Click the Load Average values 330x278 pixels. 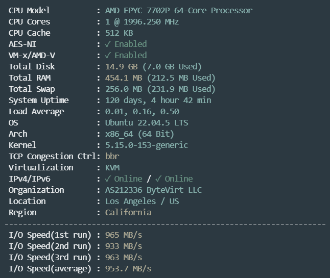[142, 112]
